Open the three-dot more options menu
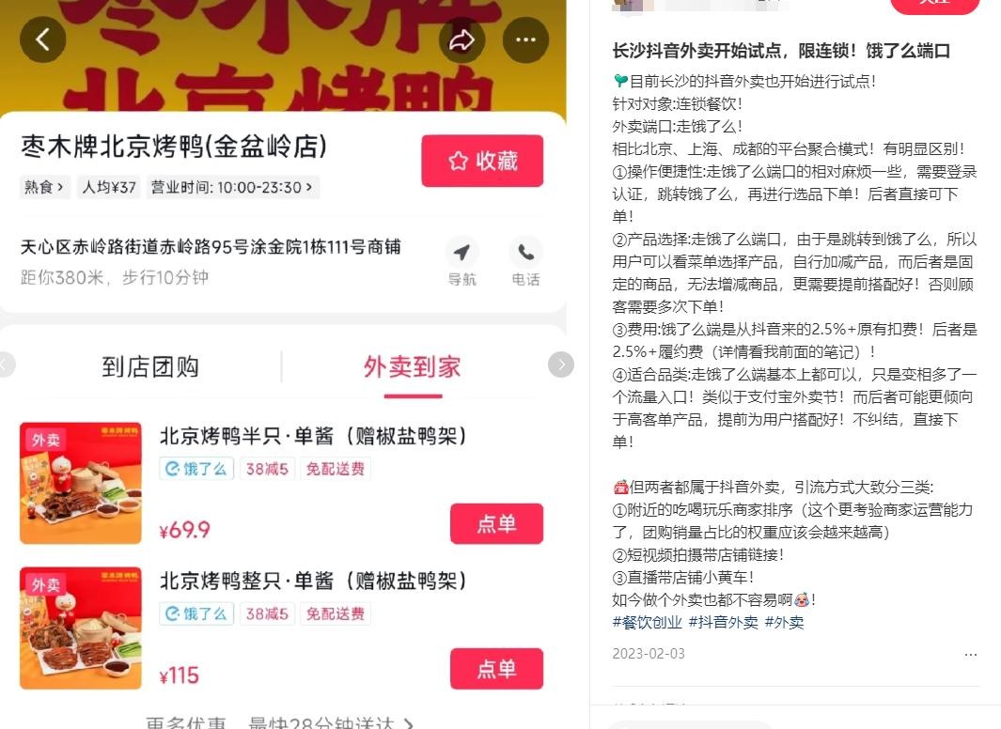 tap(525, 39)
